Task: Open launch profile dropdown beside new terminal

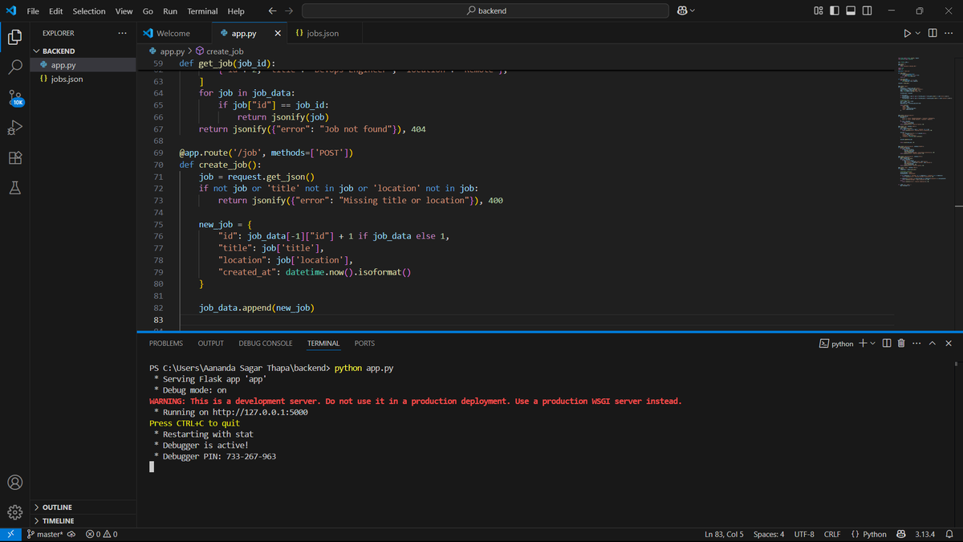Action: 873,343
